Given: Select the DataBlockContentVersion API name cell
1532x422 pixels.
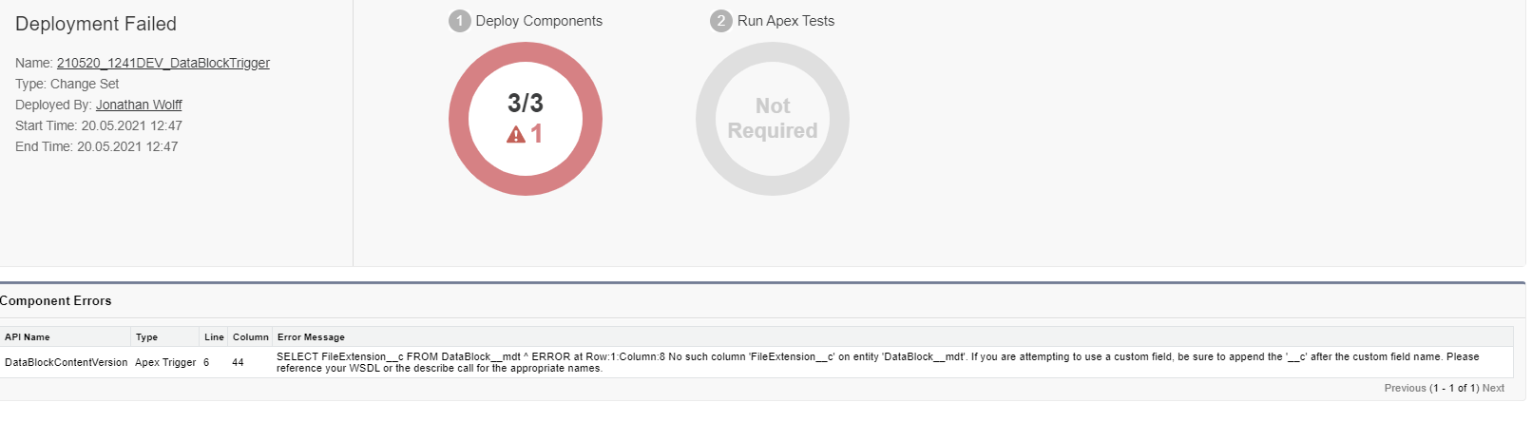Looking at the screenshot, I should click(x=66, y=362).
